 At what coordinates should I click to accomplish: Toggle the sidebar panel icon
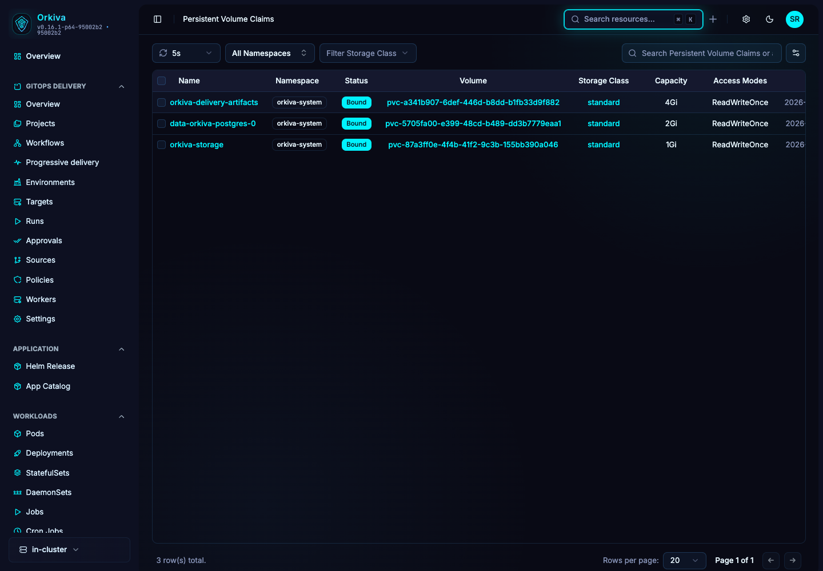158,19
